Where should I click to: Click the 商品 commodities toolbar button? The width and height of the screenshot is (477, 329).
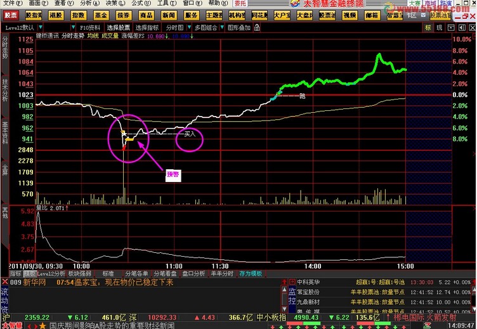pos(147,14)
